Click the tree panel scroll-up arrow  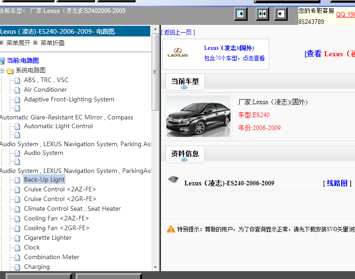point(155,29)
